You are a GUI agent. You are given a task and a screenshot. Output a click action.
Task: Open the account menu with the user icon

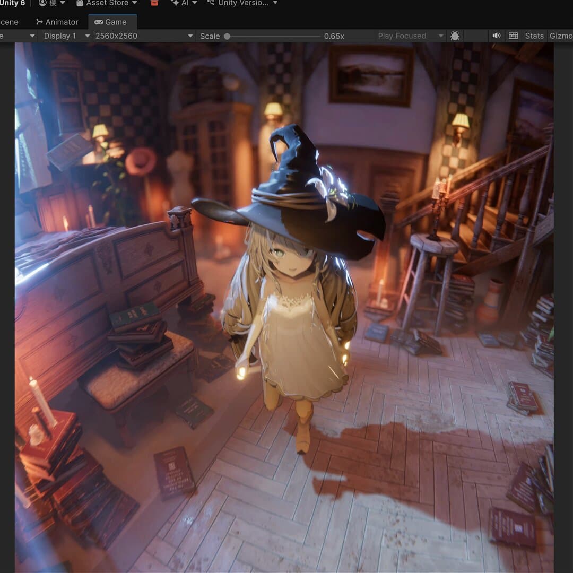point(51,3)
